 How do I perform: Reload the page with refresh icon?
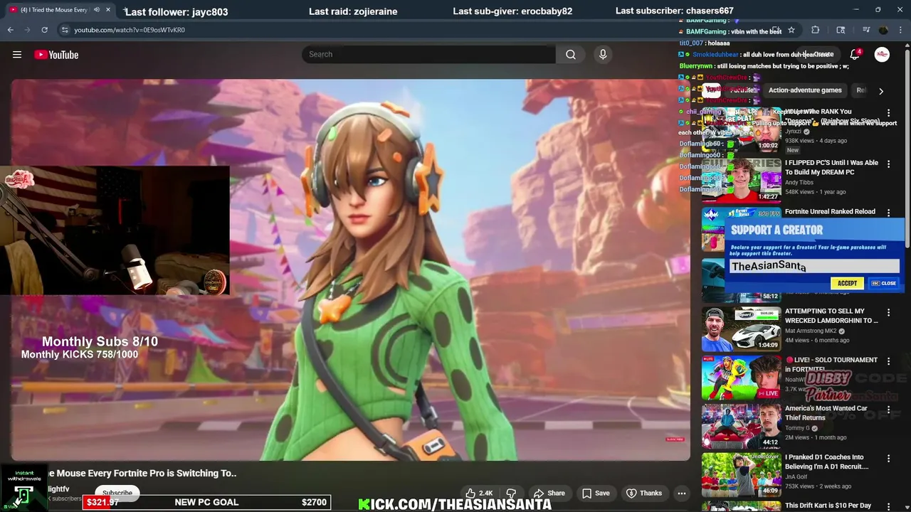point(44,30)
